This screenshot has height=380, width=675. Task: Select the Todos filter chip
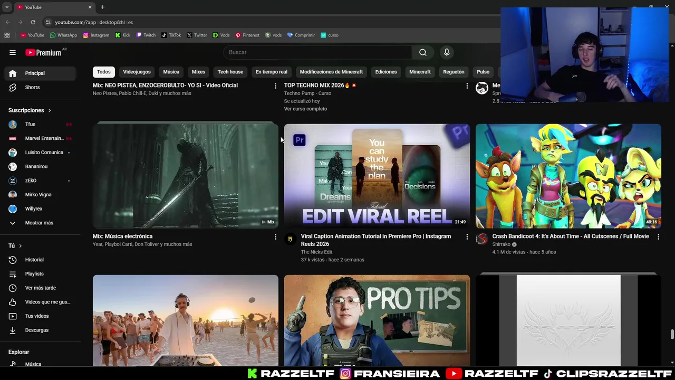[104, 72]
